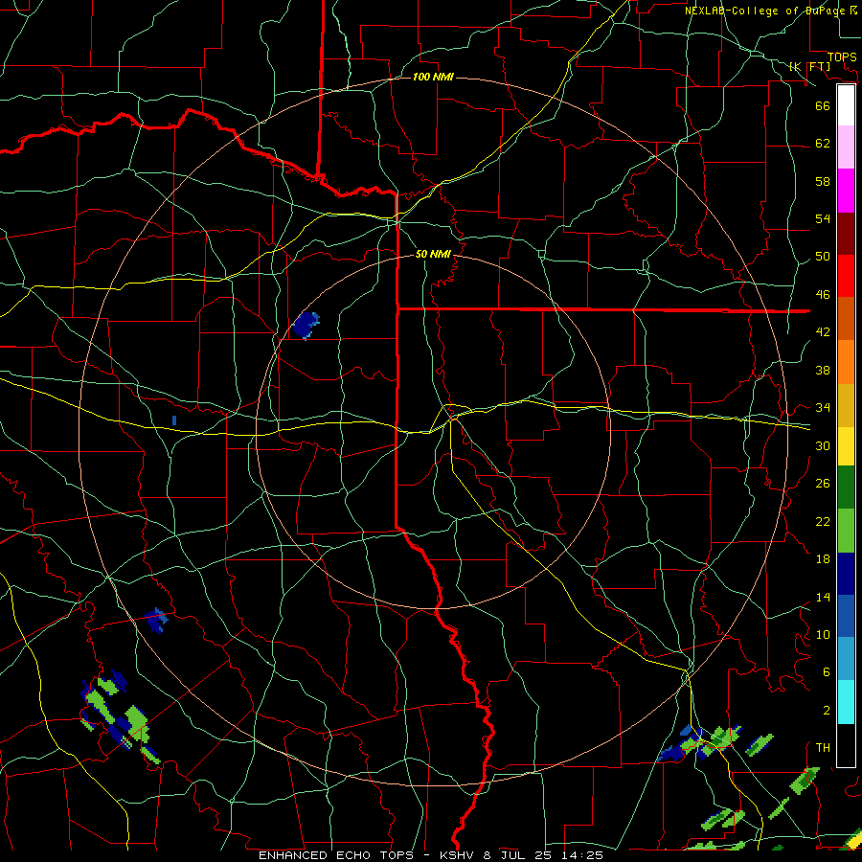The height and width of the screenshot is (862, 862).
Task: Click the legend value 46
Action: 823,295
